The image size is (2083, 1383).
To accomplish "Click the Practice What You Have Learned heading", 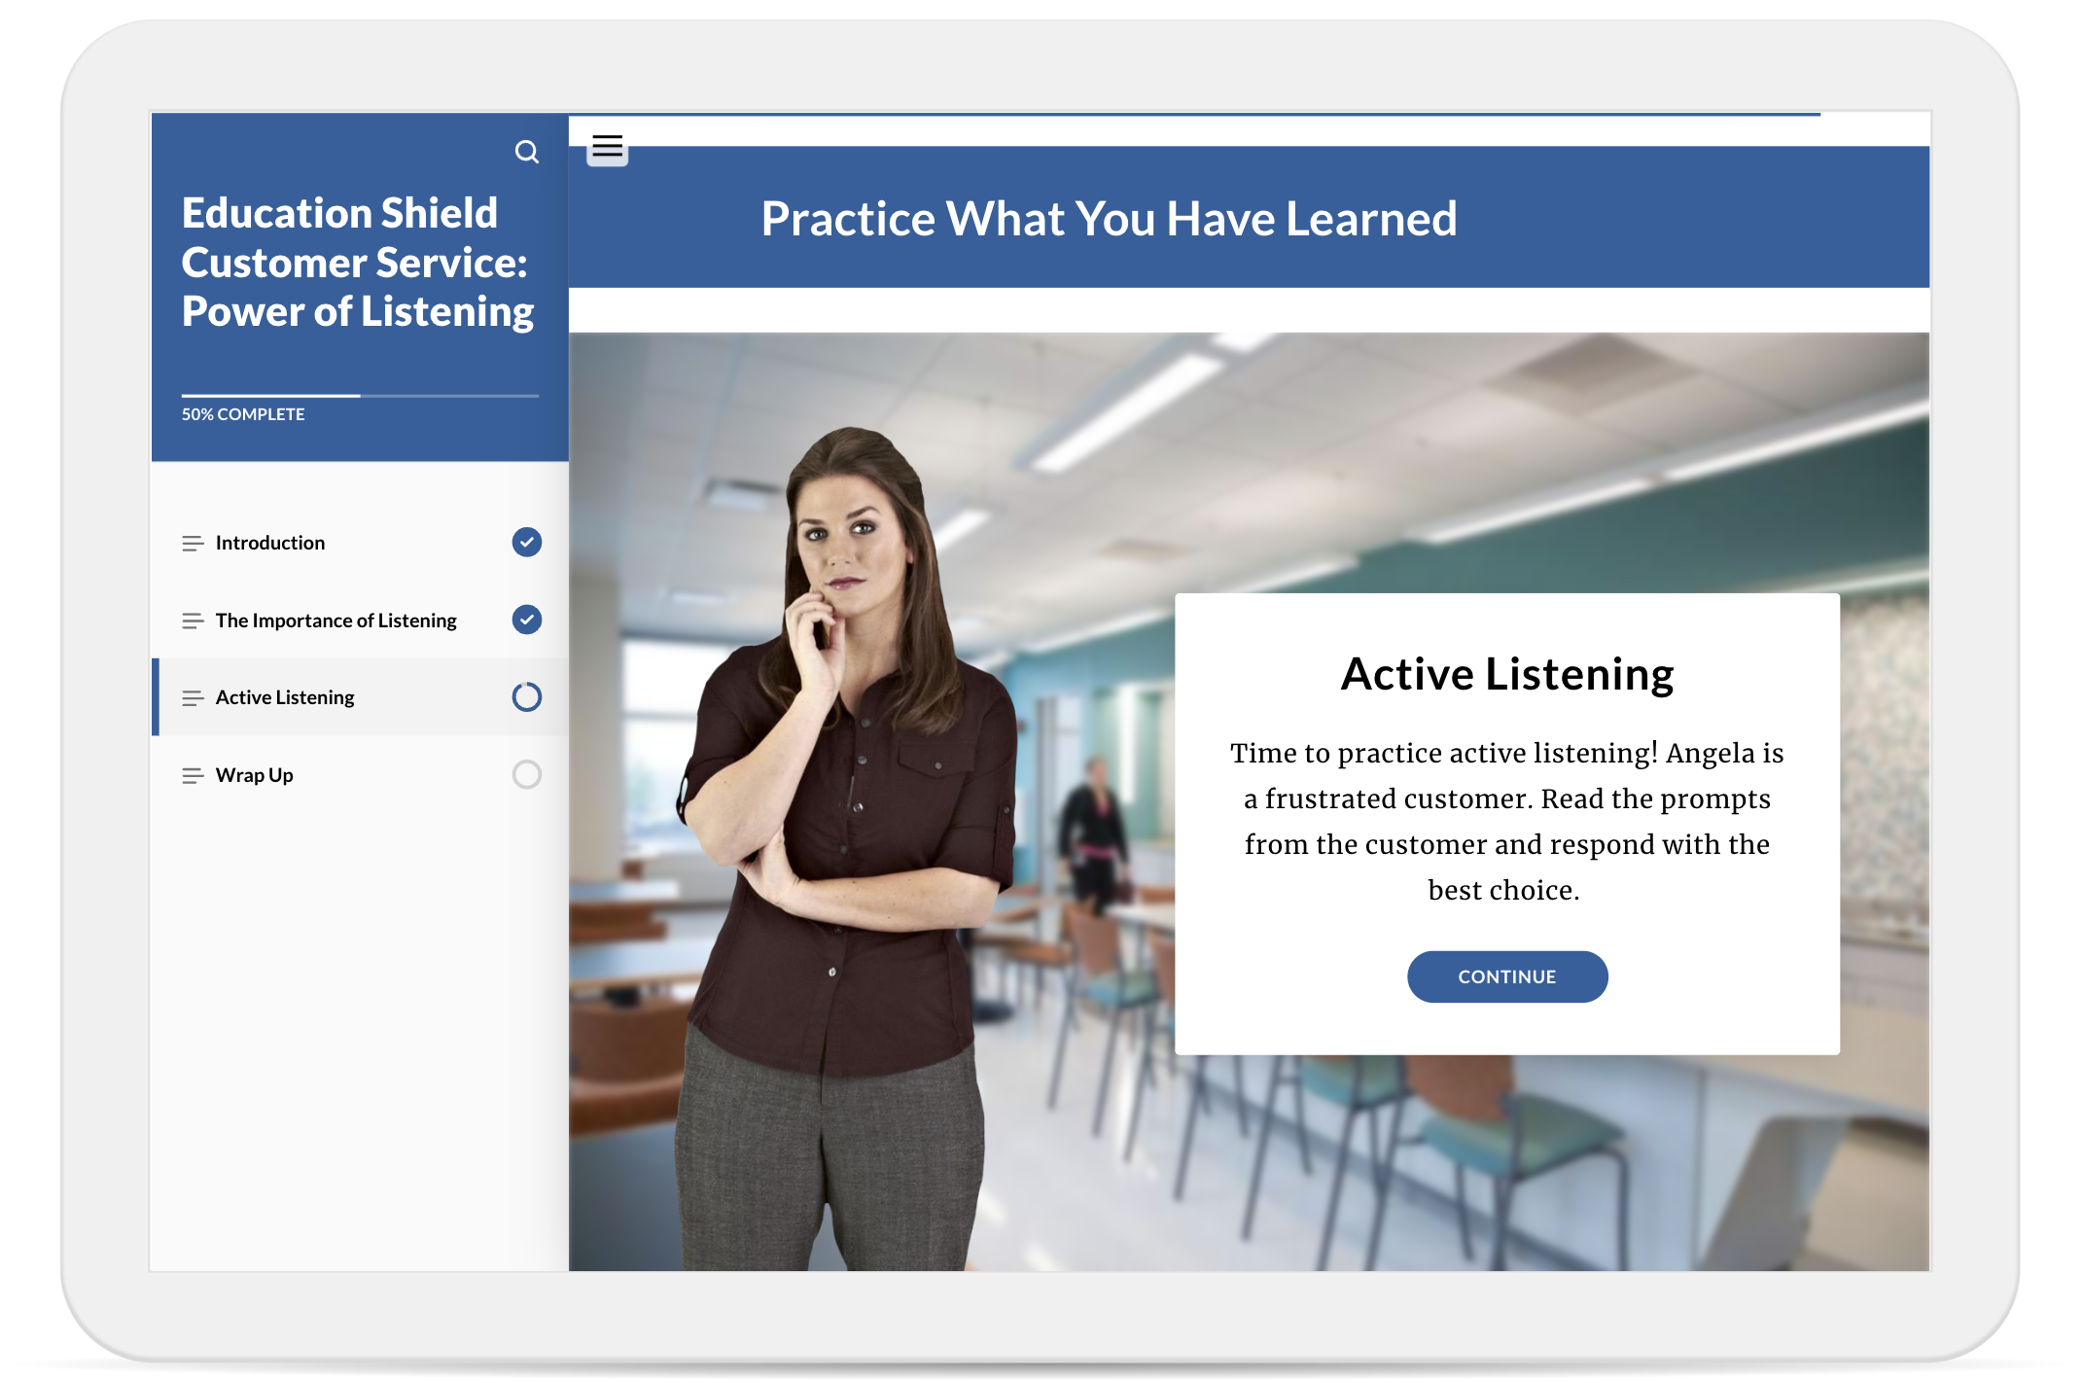I will pyautogui.click(x=1109, y=219).
